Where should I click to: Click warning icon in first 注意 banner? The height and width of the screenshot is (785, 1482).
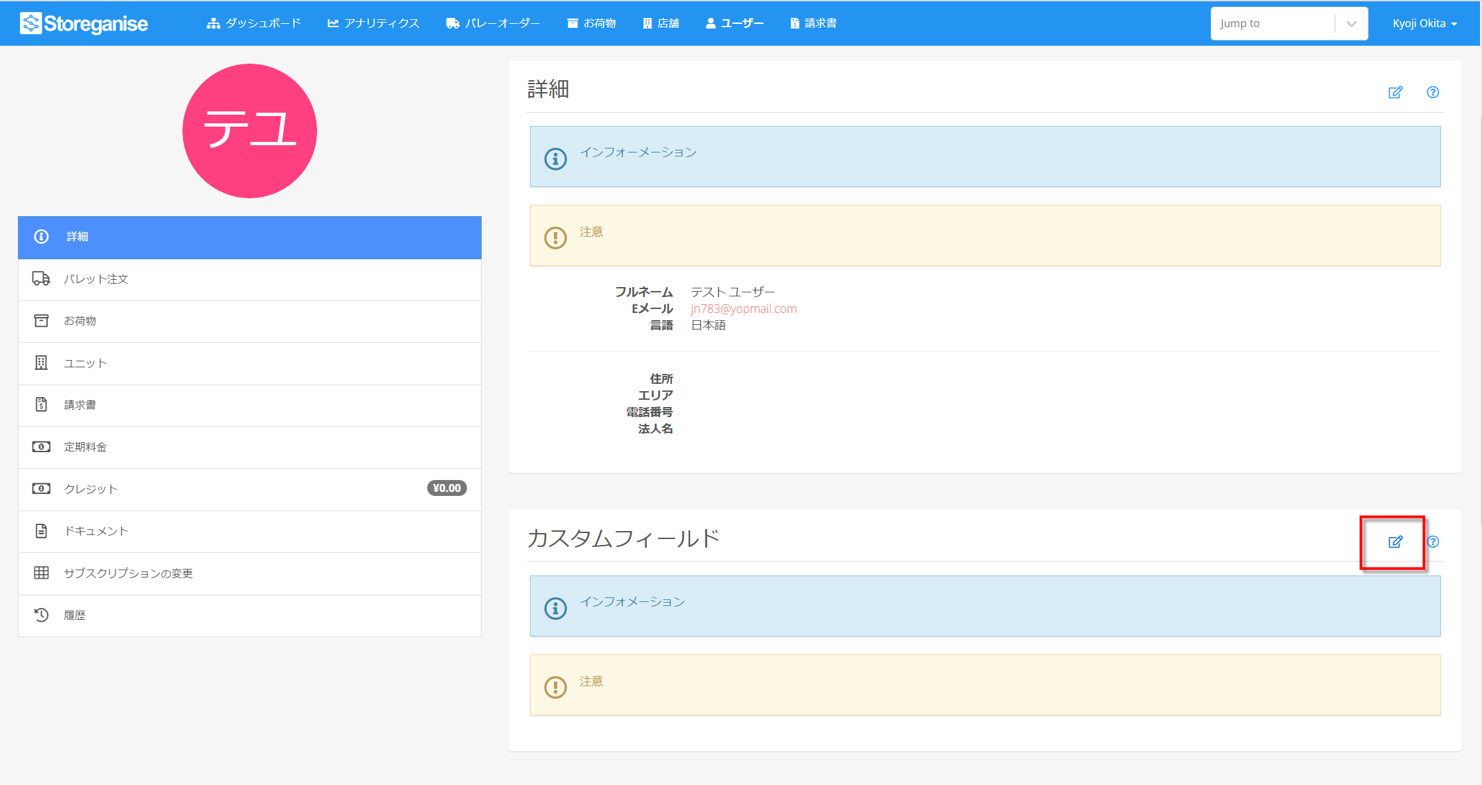click(x=555, y=237)
